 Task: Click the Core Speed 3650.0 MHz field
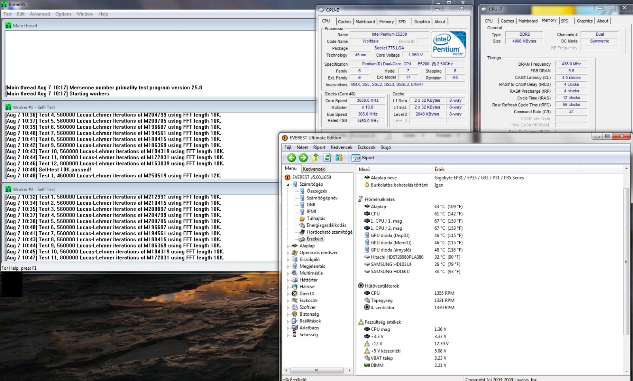coord(368,101)
